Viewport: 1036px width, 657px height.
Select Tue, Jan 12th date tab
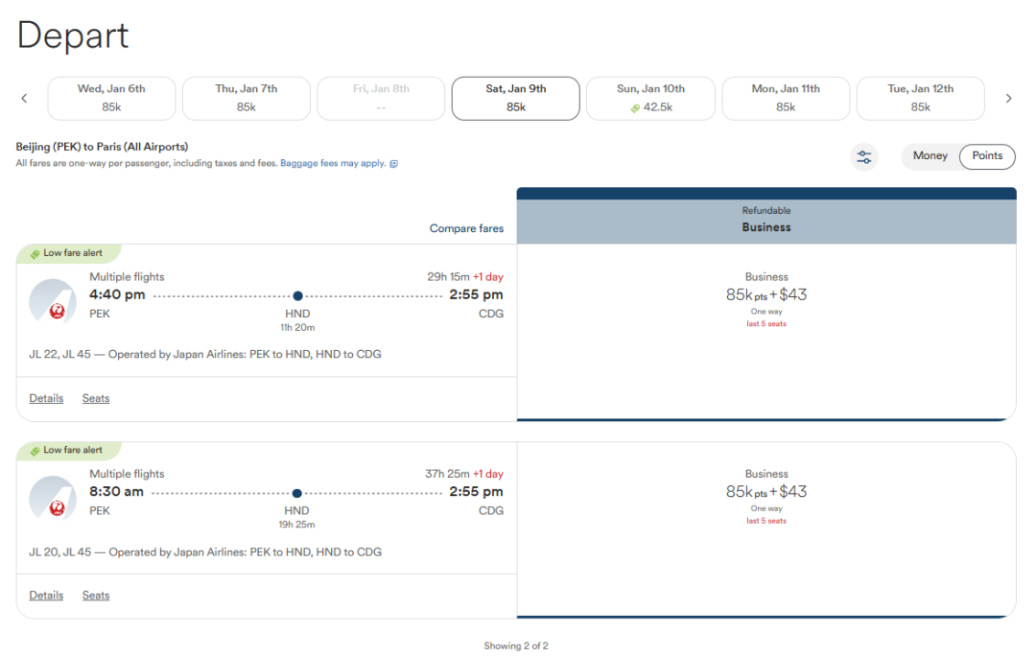click(x=920, y=99)
